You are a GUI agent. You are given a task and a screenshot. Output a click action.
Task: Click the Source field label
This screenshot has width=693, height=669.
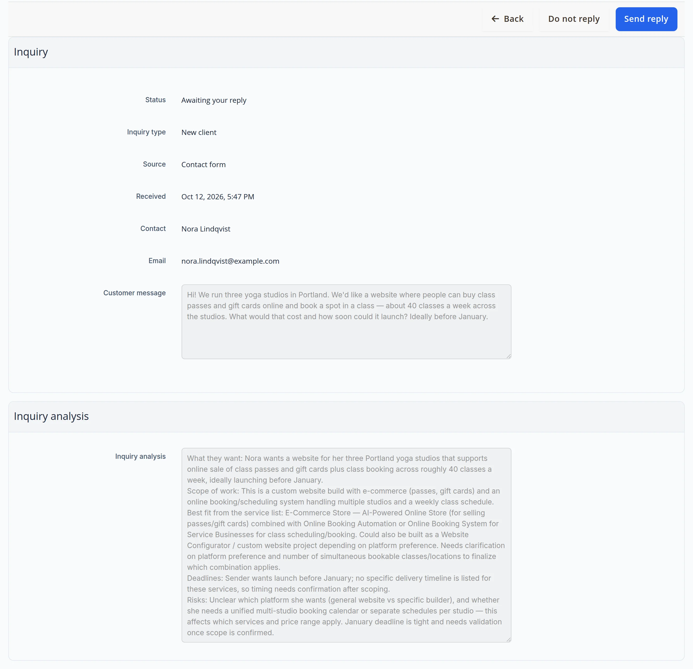pyautogui.click(x=154, y=164)
